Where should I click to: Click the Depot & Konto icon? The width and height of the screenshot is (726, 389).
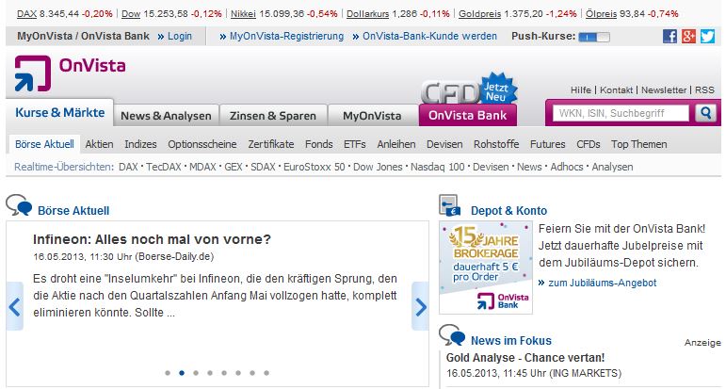point(449,205)
